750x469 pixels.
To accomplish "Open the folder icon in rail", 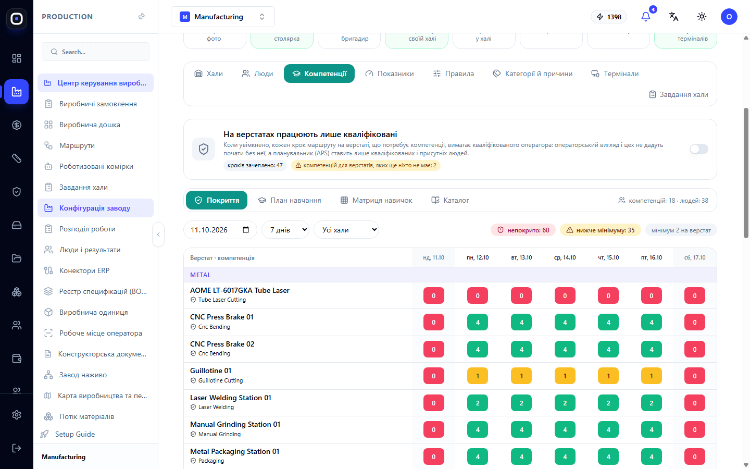I will click(17, 258).
